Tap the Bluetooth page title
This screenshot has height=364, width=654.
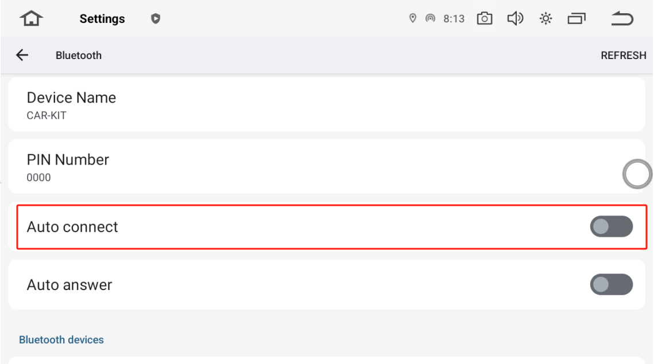coord(79,56)
